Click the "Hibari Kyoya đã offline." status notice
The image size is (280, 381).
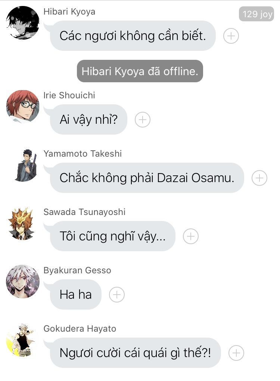[x=140, y=71]
